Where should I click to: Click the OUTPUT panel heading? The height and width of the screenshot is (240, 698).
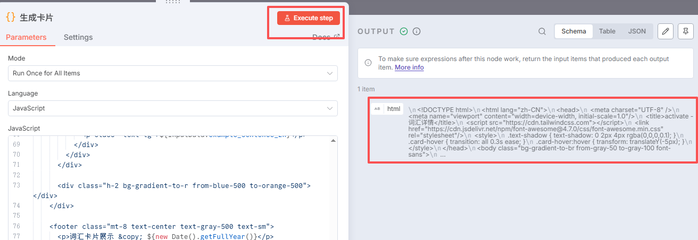(376, 31)
